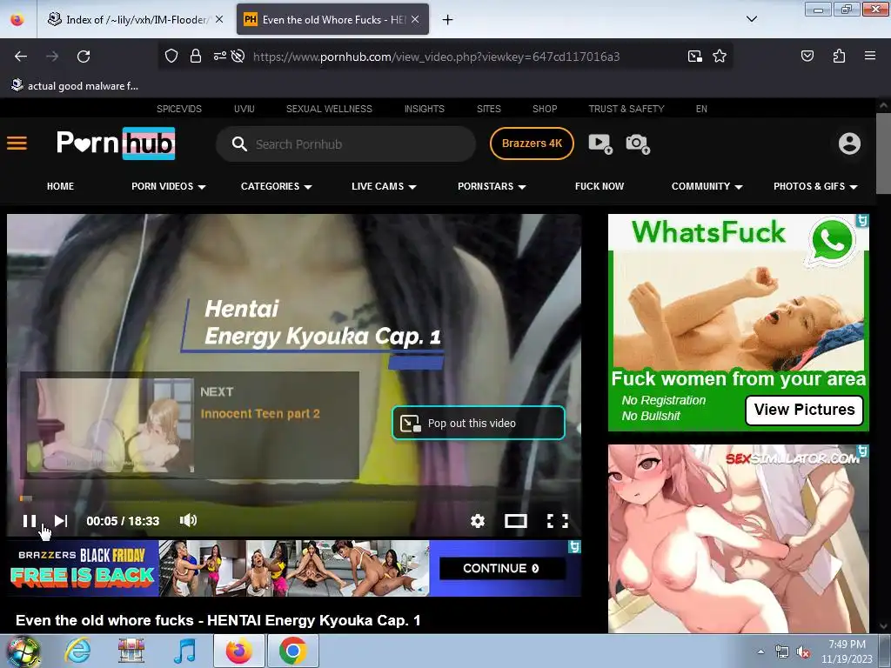Enter fullscreen mode in video player
Screen dimensions: 891x668
(558, 521)
